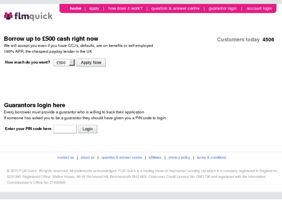Open the guarantor login nav link
The image size is (282, 211).
click(223, 9)
